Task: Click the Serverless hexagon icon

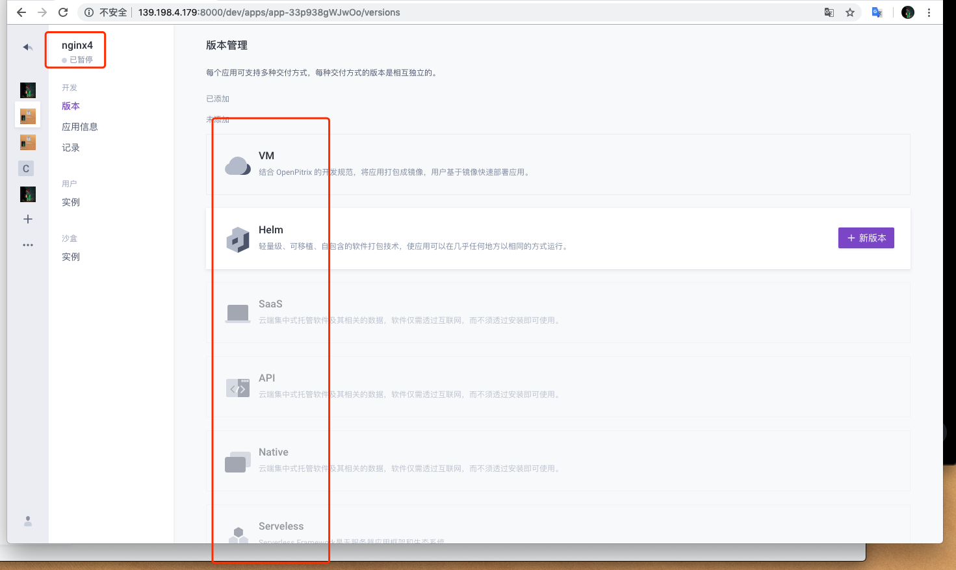Action: 238,534
